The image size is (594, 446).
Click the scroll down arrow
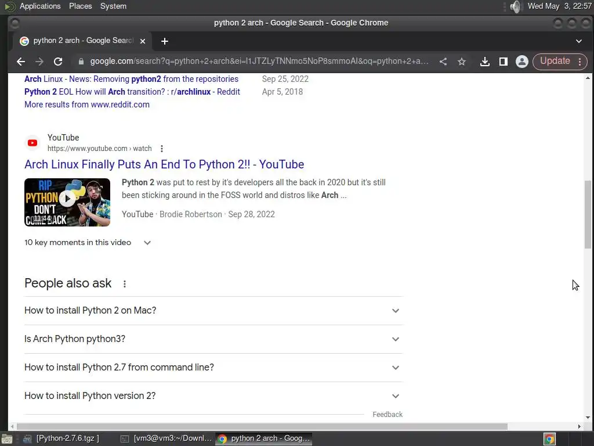coord(588,418)
